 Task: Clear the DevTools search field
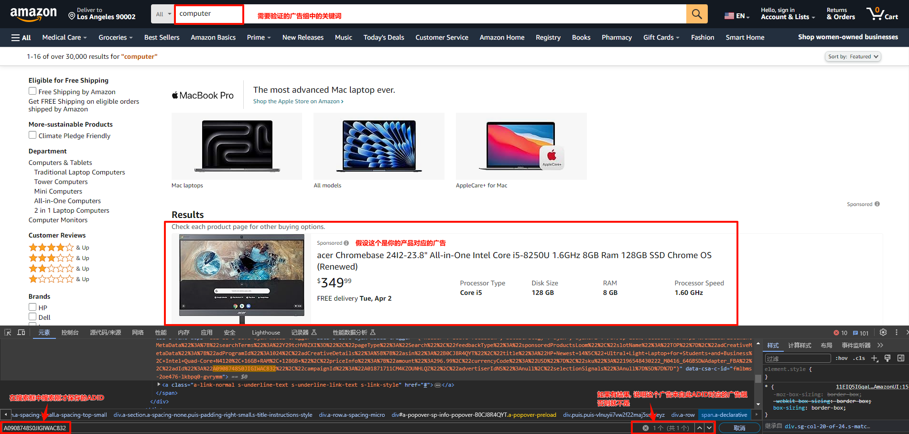[645, 428]
